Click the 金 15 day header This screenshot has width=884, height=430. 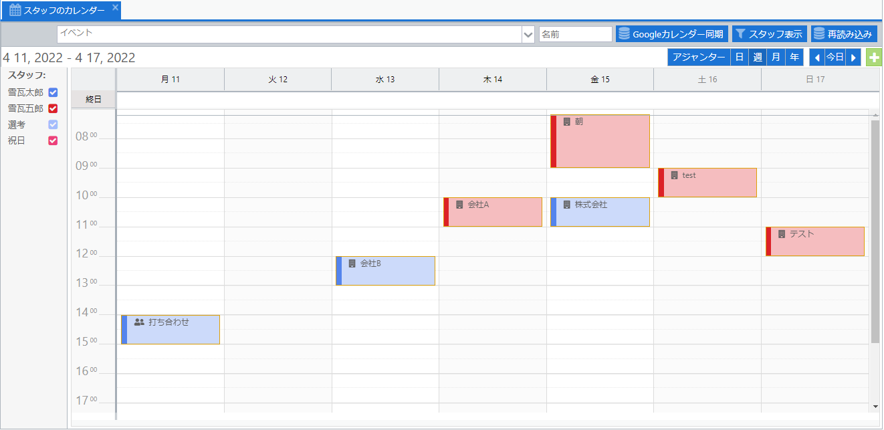point(600,80)
